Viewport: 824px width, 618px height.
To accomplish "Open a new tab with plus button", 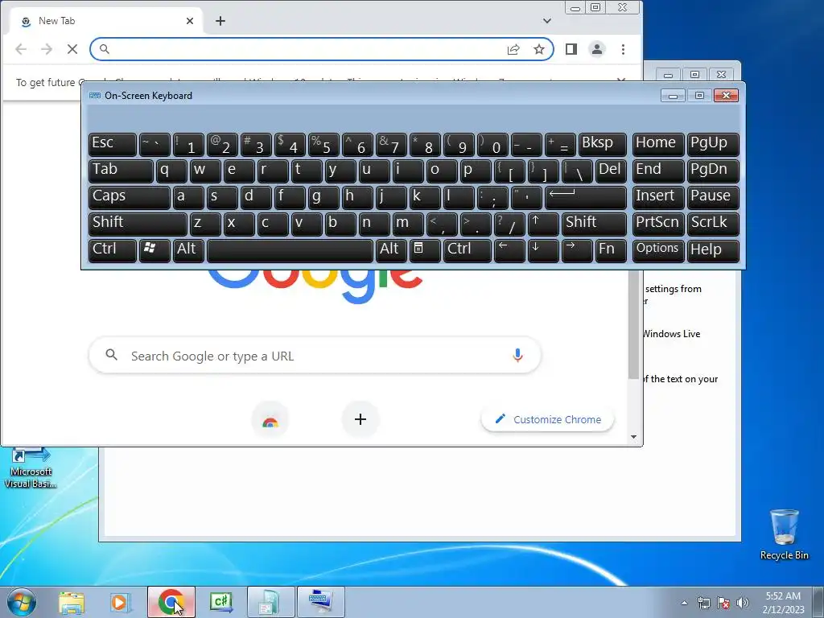I will click(x=220, y=21).
